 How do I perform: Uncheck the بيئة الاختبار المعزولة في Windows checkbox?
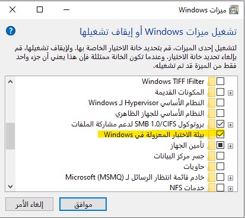click(220, 134)
